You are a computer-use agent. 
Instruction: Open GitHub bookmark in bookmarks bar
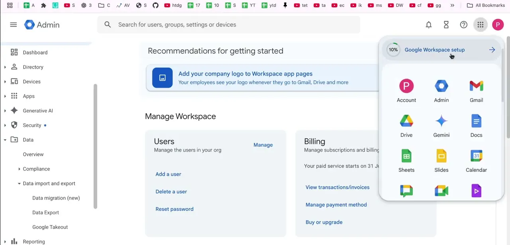click(x=155, y=5)
